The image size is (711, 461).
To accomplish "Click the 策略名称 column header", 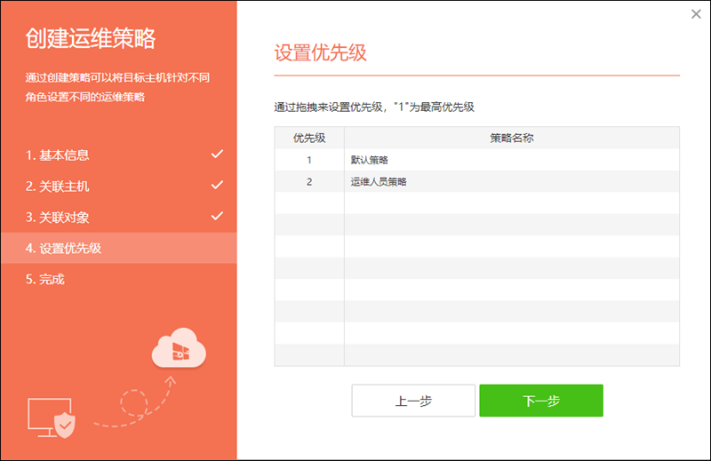I will click(x=511, y=138).
